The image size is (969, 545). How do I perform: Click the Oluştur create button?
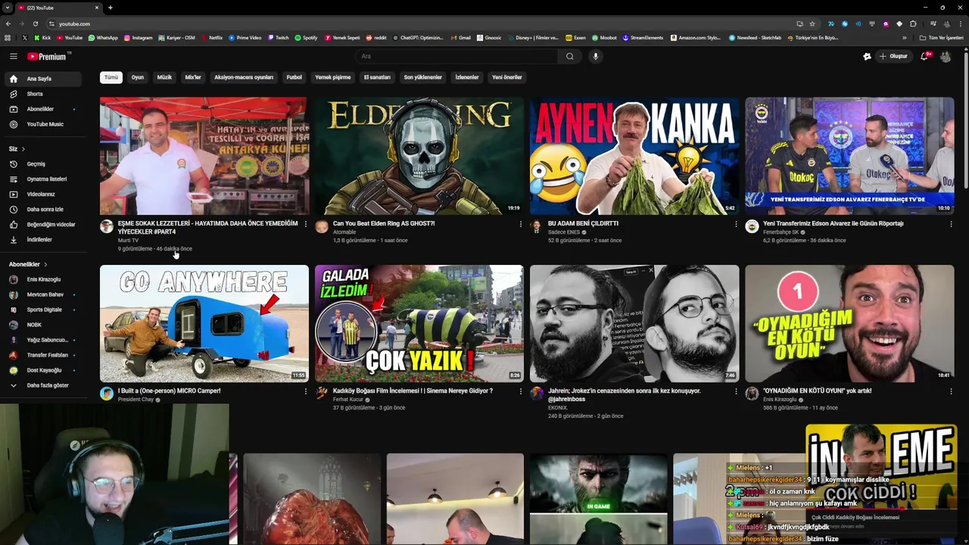click(x=893, y=56)
